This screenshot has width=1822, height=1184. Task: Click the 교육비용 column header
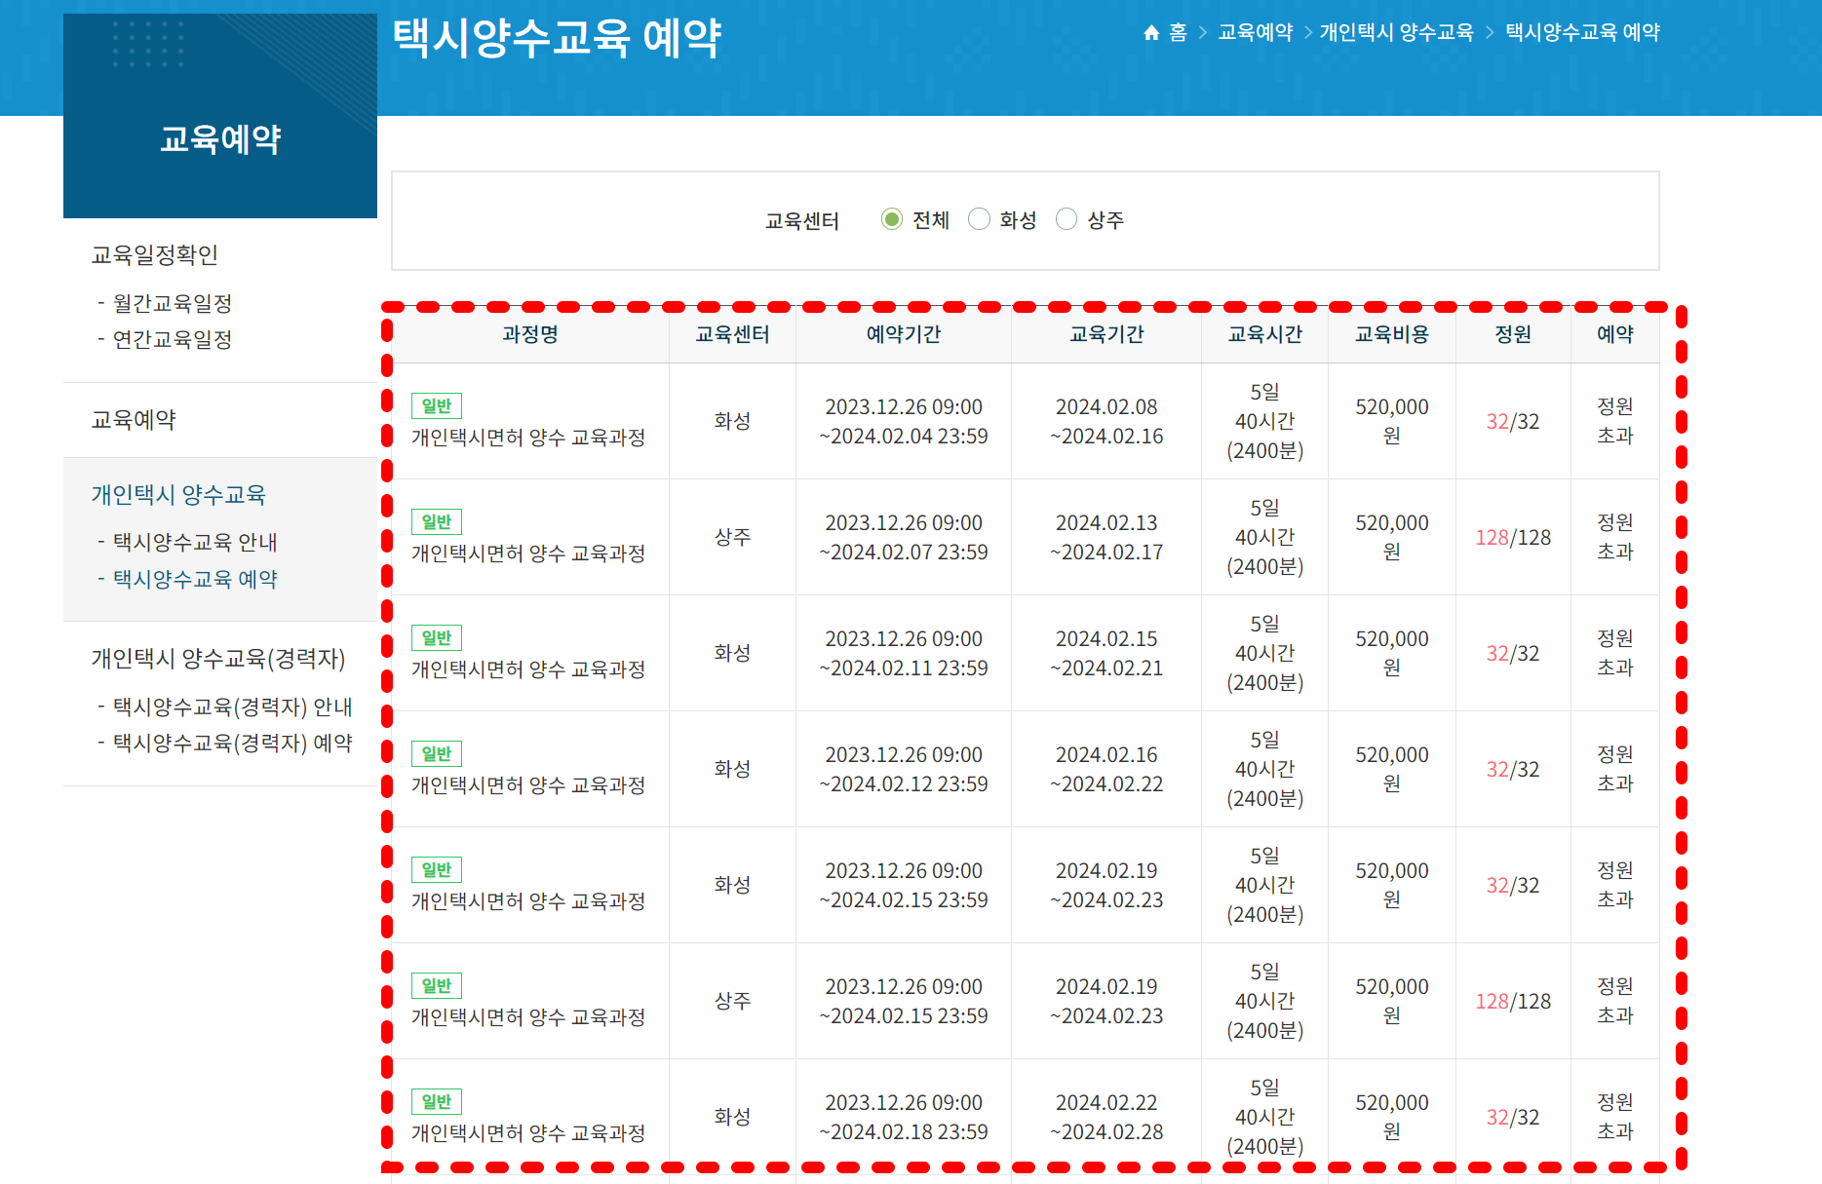coord(1392,334)
